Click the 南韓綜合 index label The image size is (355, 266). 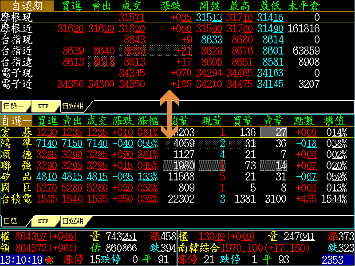[199, 248]
